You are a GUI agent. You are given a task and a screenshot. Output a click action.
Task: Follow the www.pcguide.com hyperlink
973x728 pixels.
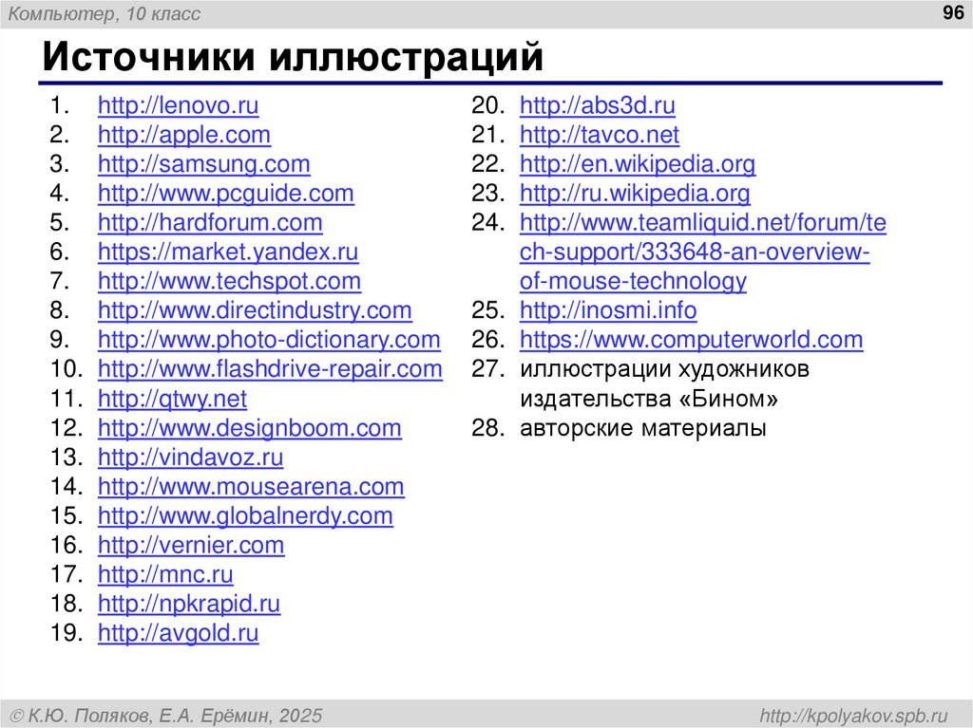click(x=226, y=194)
